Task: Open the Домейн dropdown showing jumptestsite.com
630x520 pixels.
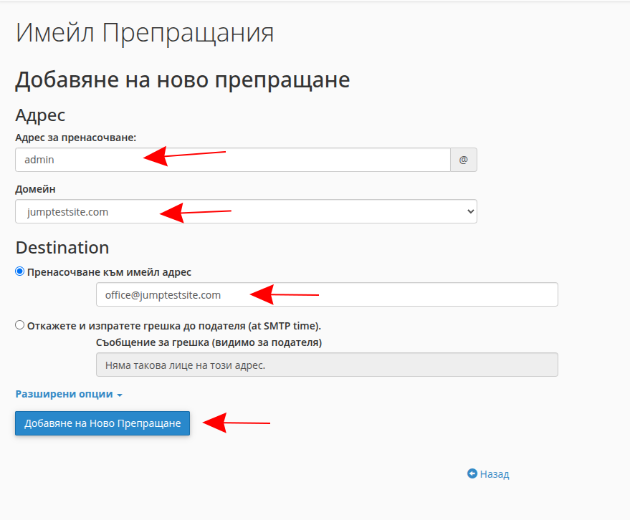Action: [246, 211]
